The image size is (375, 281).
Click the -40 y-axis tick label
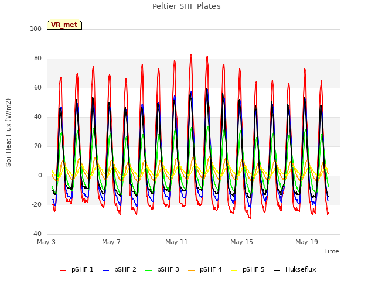point(36,234)
